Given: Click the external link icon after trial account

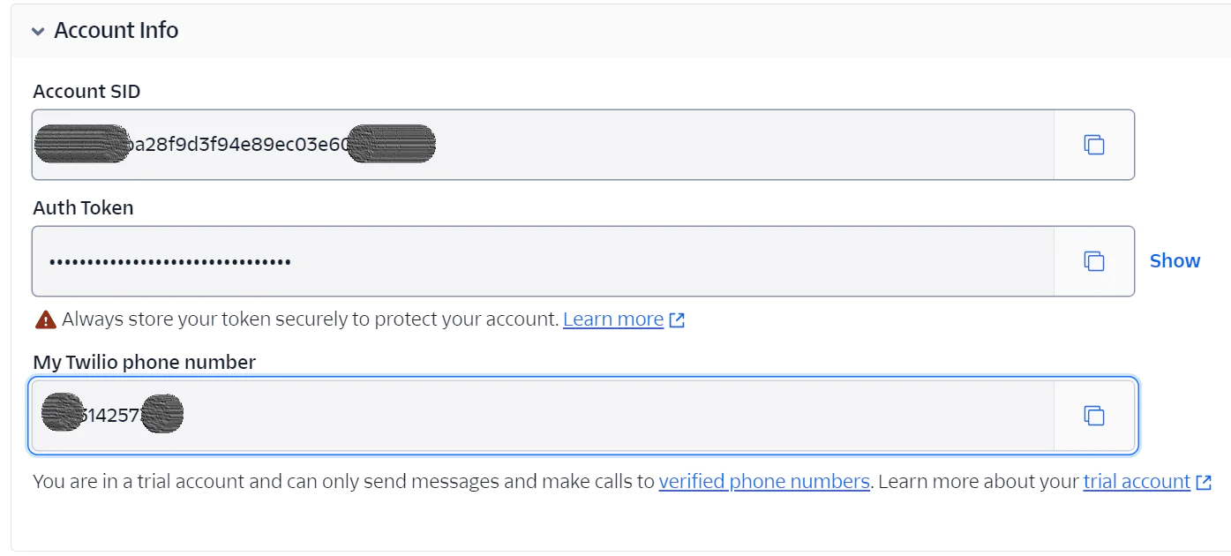Looking at the screenshot, I should [1202, 482].
